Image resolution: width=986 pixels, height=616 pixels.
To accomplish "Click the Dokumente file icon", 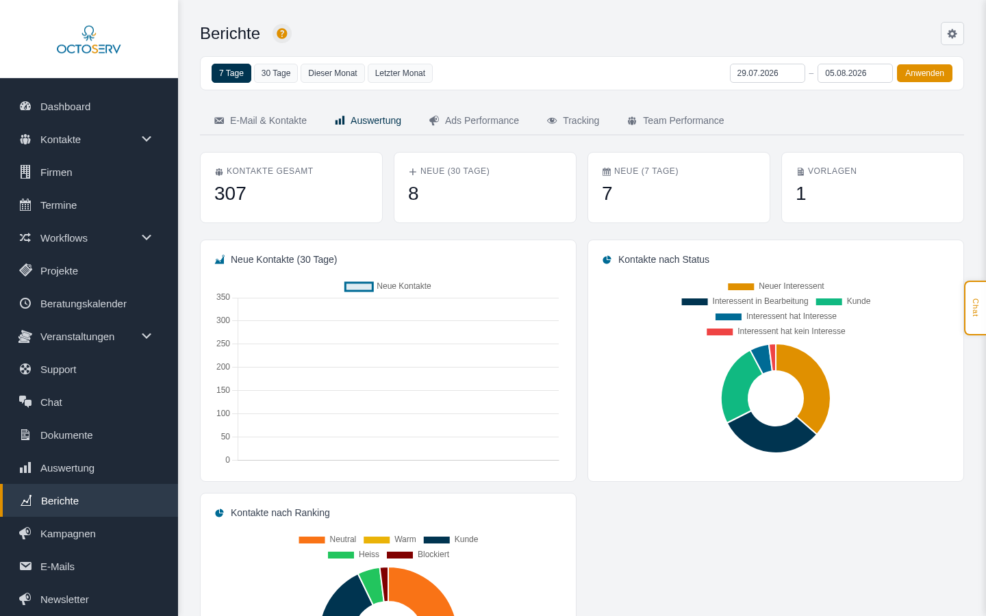I will (25, 435).
